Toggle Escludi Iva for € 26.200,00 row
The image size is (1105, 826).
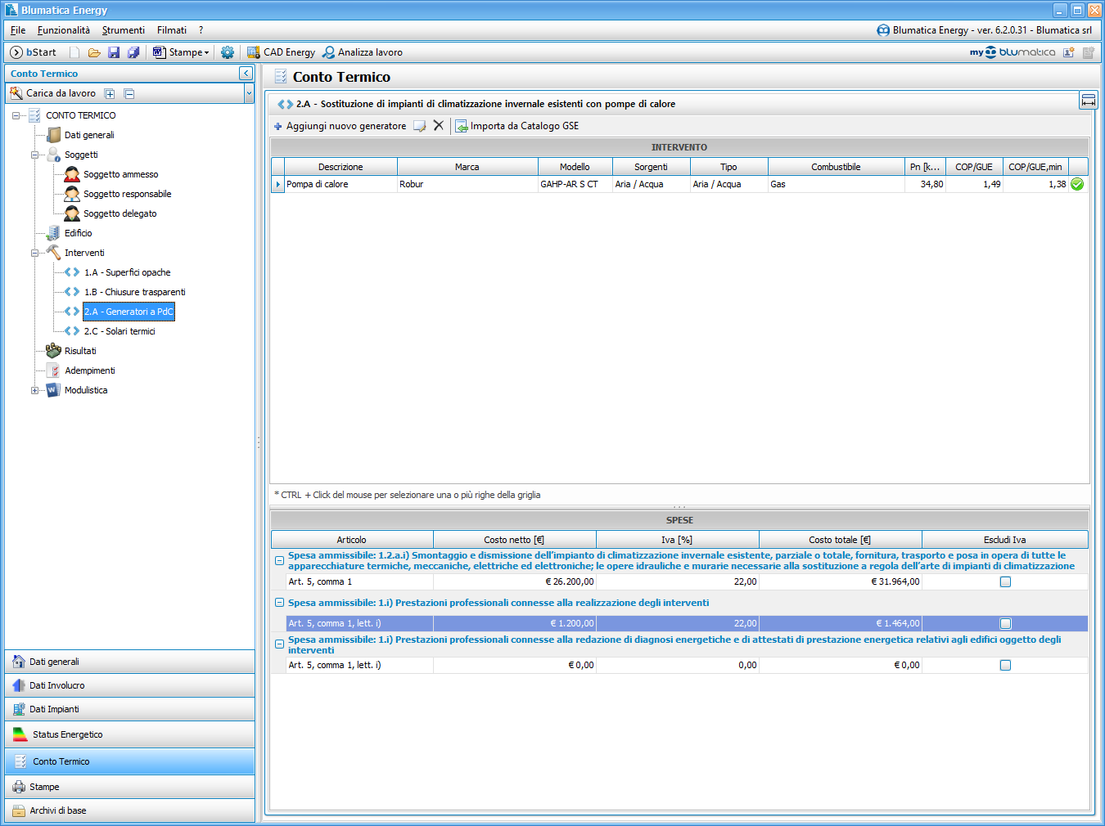pyautogui.click(x=1005, y=582)
